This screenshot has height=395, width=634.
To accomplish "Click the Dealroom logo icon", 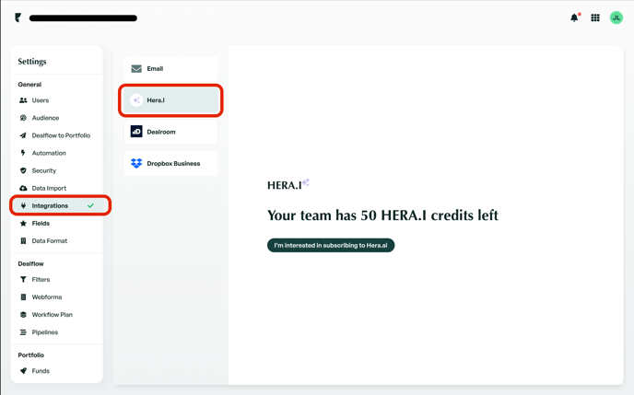I will (136, 132).
